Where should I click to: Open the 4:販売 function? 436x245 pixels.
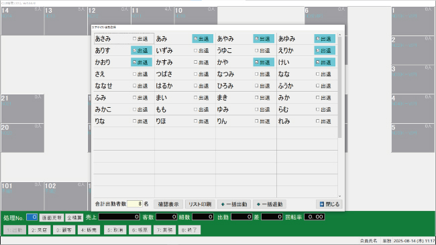[89, 230]
